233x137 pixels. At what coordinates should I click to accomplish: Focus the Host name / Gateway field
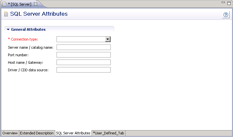tap(84, 62)
